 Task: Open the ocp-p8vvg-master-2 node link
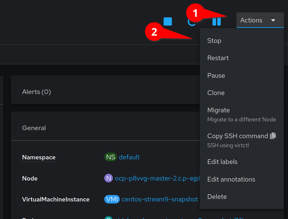tap(157, 178)
